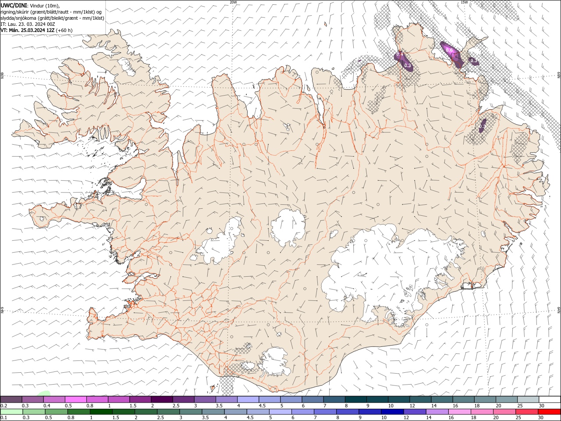
Task: Click the initial time 'IT: Lau. 23. 03. 2024 00Z'
Action: [x=28, y=24]
